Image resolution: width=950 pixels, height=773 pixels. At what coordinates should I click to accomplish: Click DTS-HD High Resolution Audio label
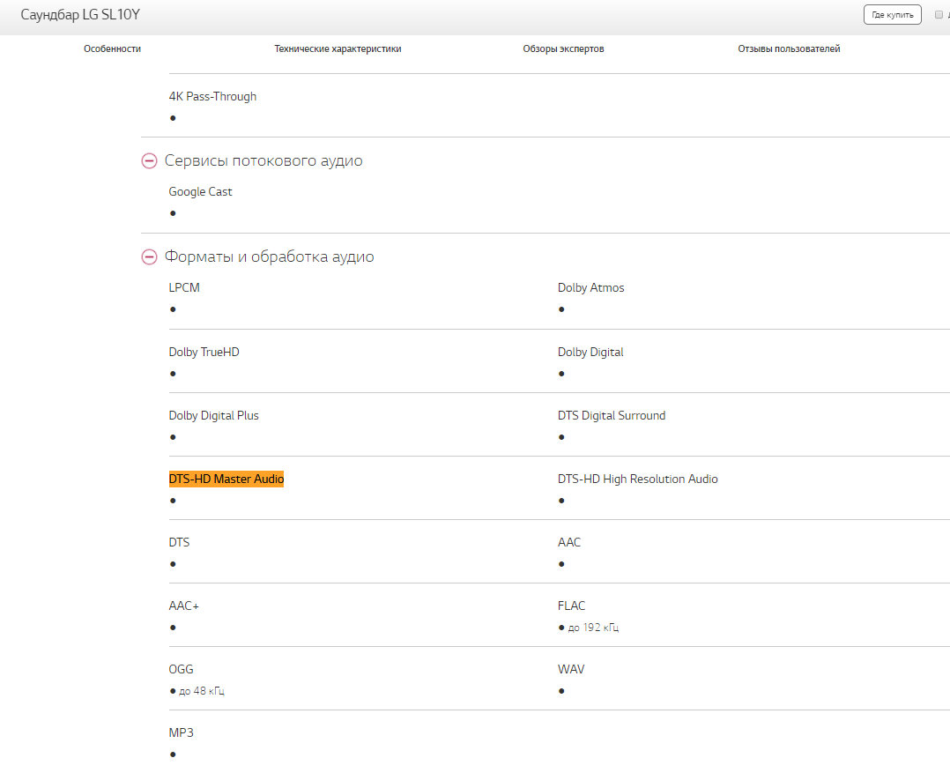[x=637, y=479]
